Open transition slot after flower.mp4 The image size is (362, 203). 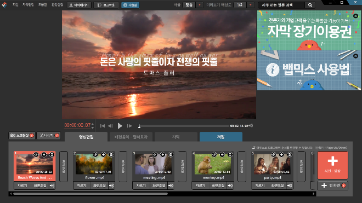(123, 166)
